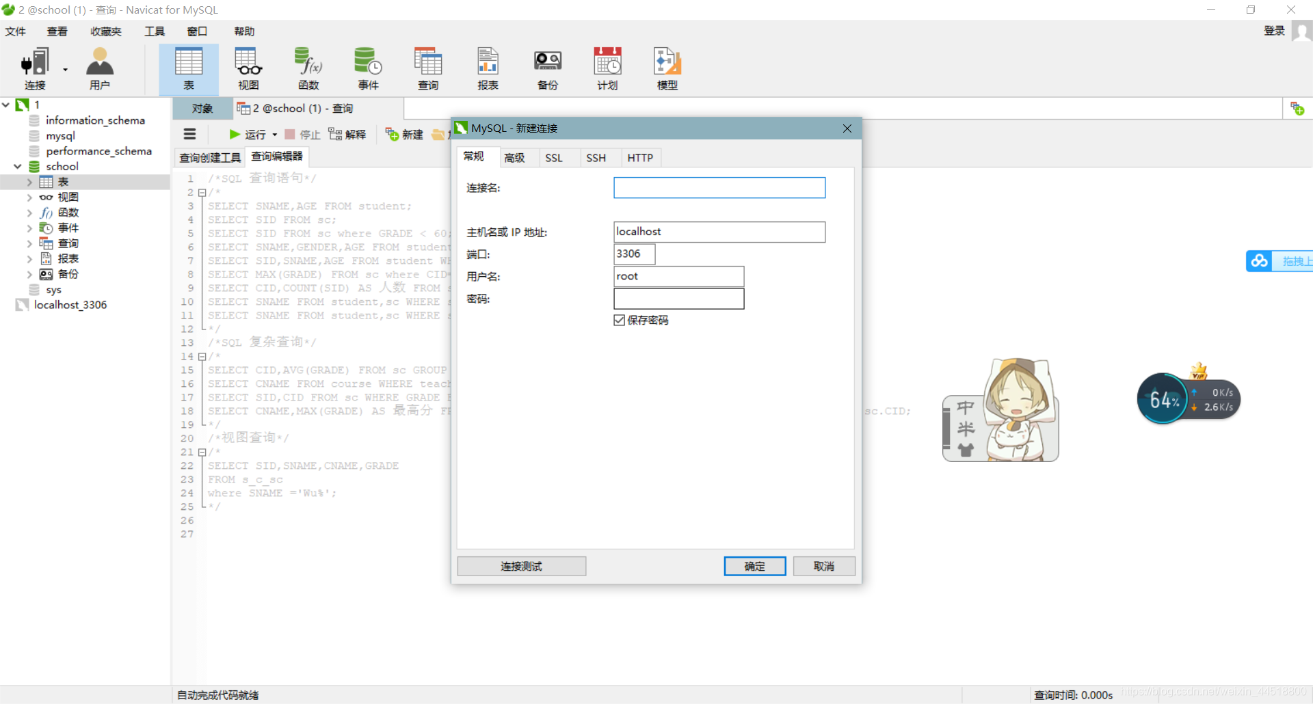Click the green 运行 (Run) play icon
Image resolution: width=1313 pixels, height=704 pixels.
pyautogui.click(x=235, y=134)
